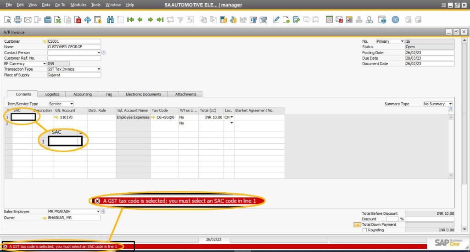Open the BP Currency dropdown
This screenshot has width=470, height=252.
(45, 63)
